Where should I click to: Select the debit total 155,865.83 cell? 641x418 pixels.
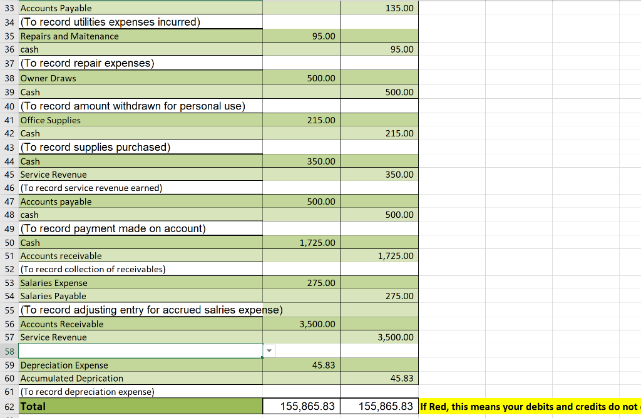coord(301,406)
